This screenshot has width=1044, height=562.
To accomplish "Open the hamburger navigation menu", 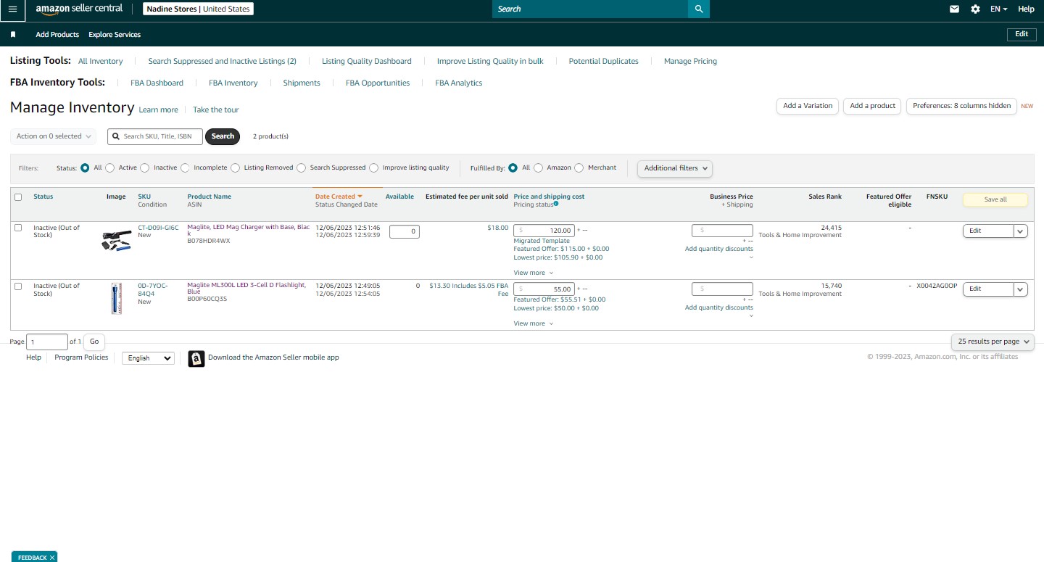I will [x=12, y=9].
